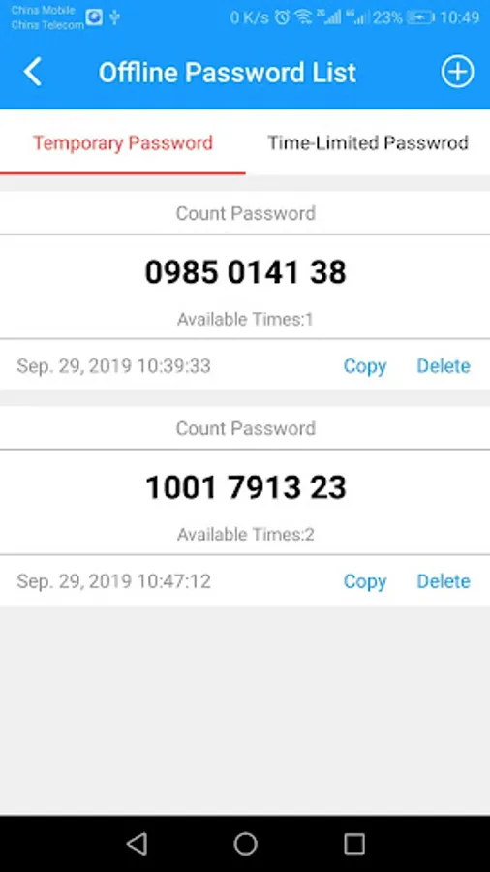Tap Available Times:2 label

(245, 535)
